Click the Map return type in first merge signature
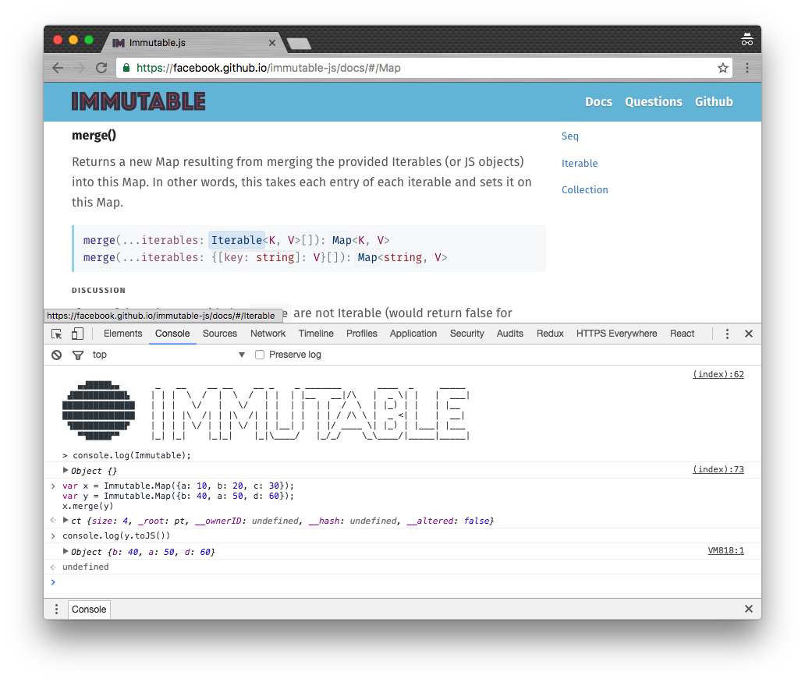This screenshot has width=805, height=682. coord(342,240)
